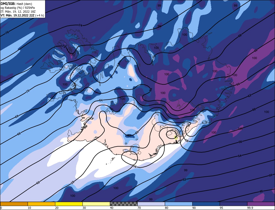Viewport: 275px width, 210px height.
Task: Click the pale yellow 30–40 legend swatch
Action: 96,204
